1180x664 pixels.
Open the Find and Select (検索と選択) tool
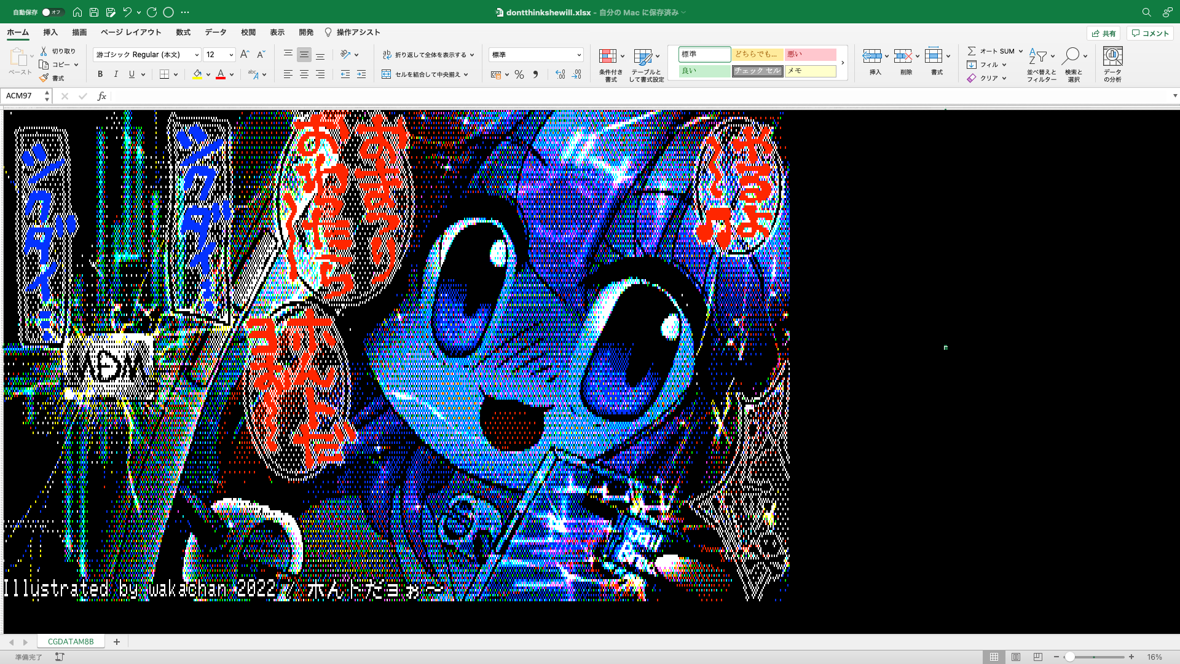(1074, 65)
